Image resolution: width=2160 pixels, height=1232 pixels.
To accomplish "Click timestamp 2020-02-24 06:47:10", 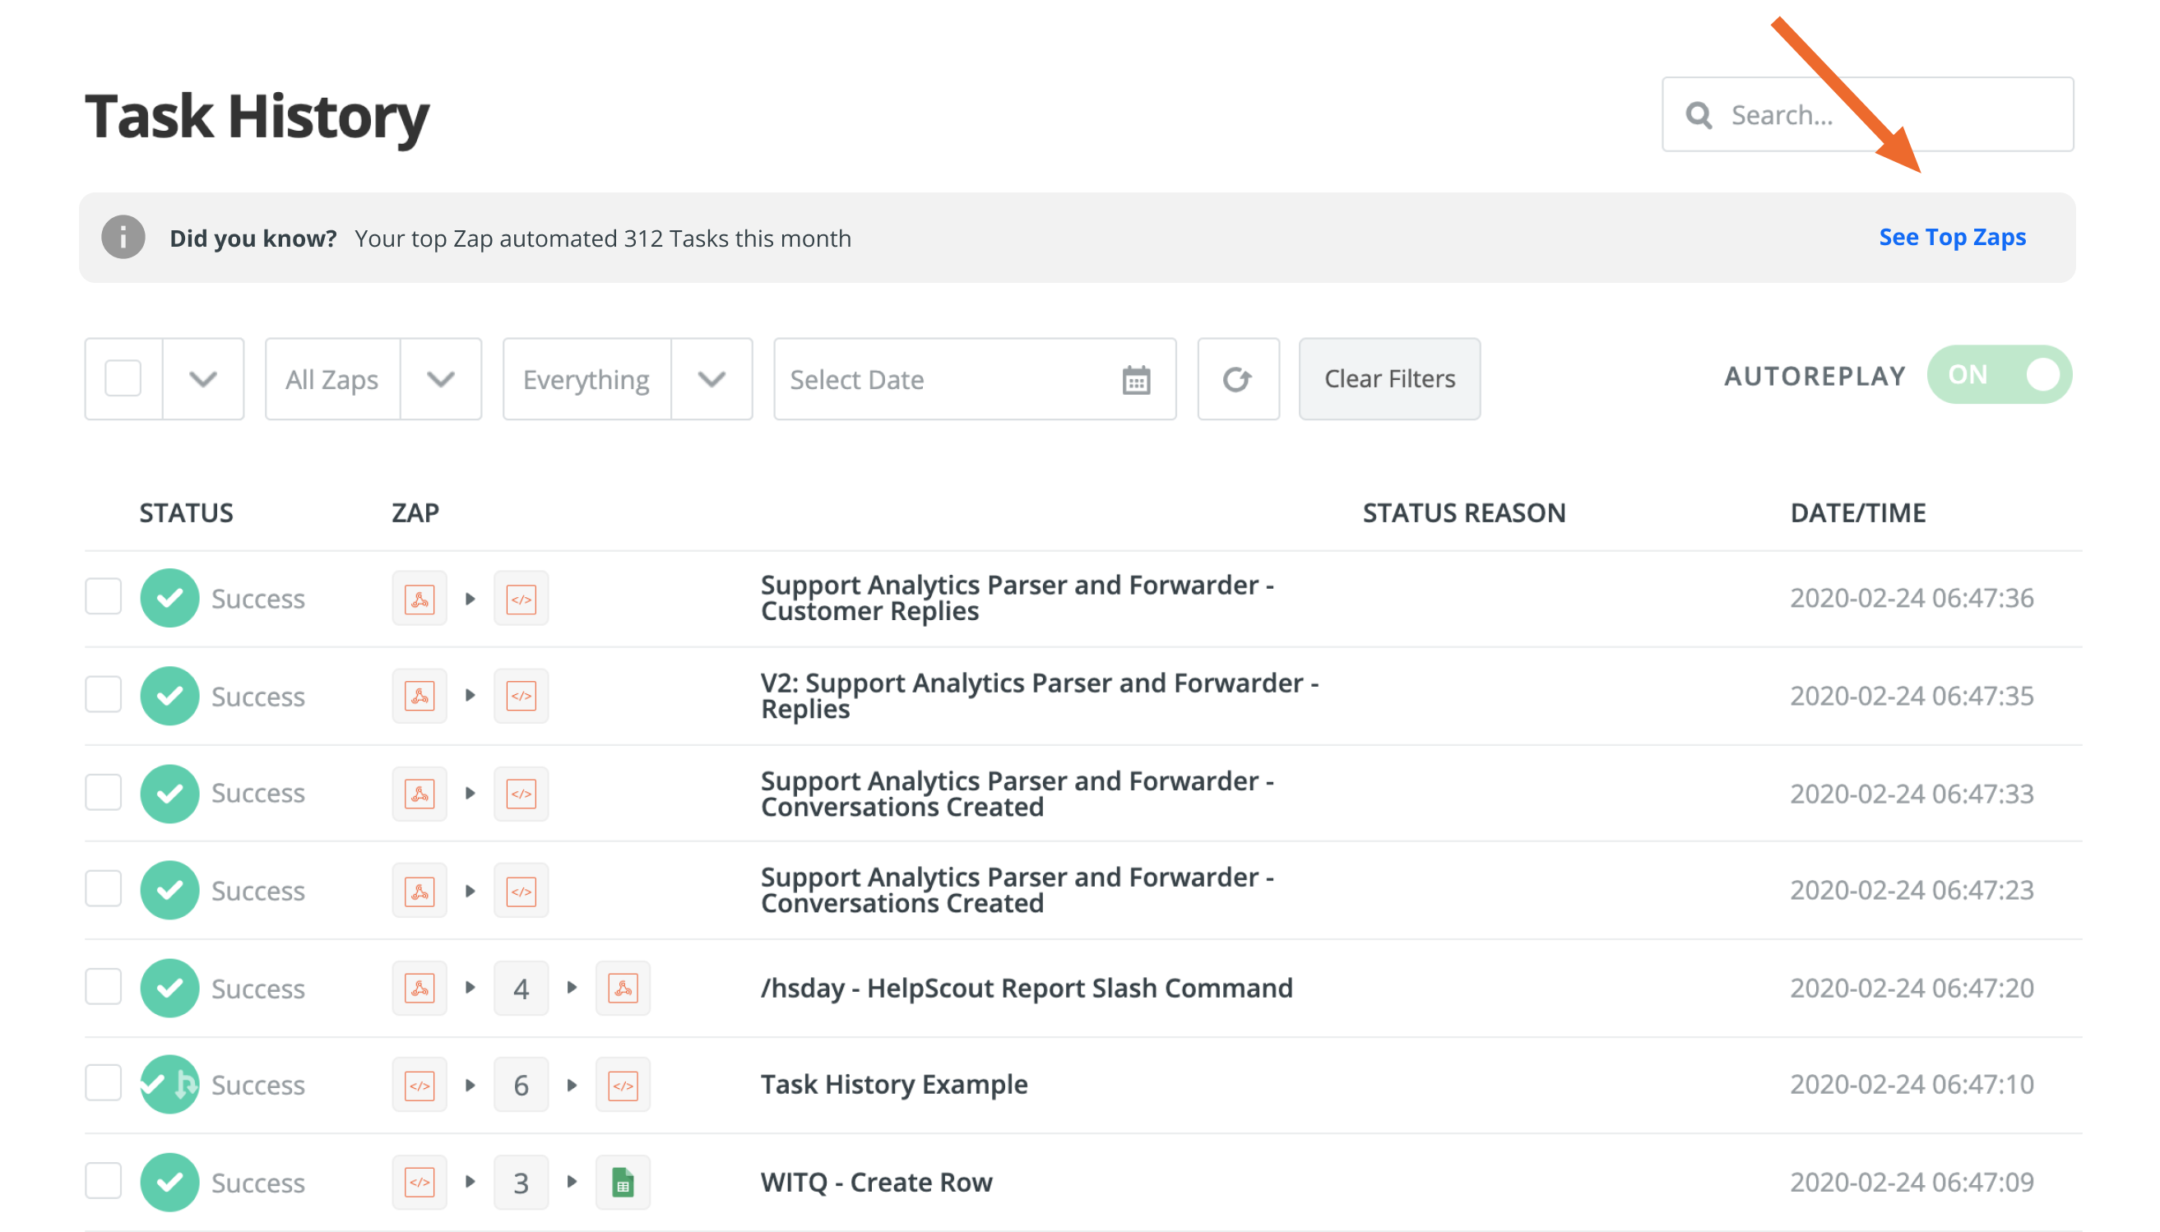I will point(1911,1085).
